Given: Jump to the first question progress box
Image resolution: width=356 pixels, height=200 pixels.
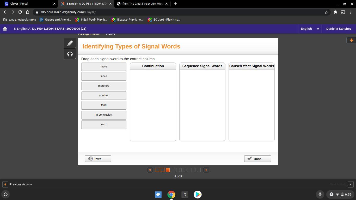Looking at the screenshot, I should tap(157, 170).
